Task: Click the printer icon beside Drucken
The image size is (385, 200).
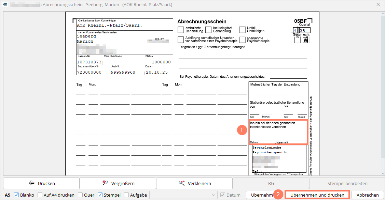Action: tap(32, 183)
